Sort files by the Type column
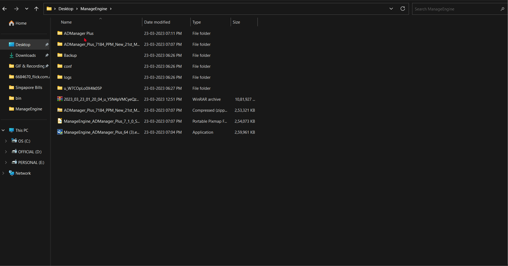 (x=197, y=22)
